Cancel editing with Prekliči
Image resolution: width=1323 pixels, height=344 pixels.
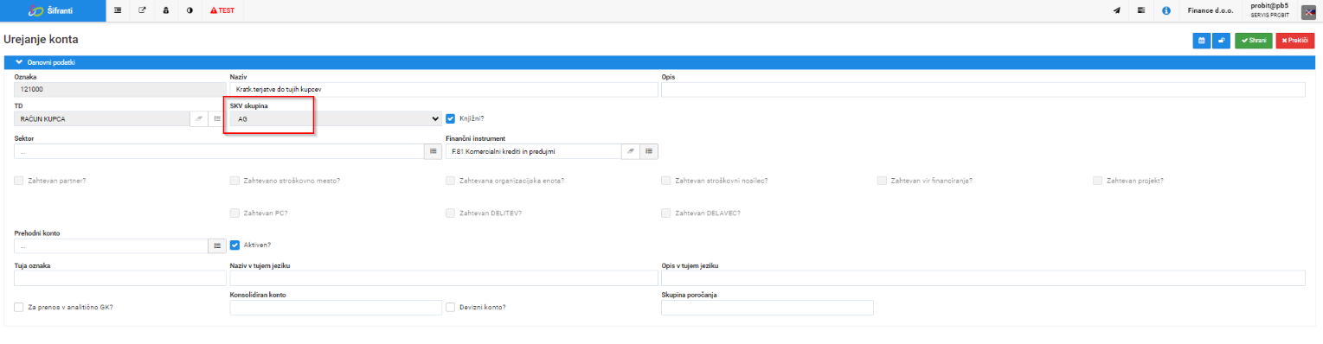1294,40
